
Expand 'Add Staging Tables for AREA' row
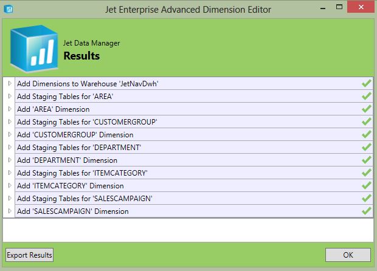(x=10, y=96)
